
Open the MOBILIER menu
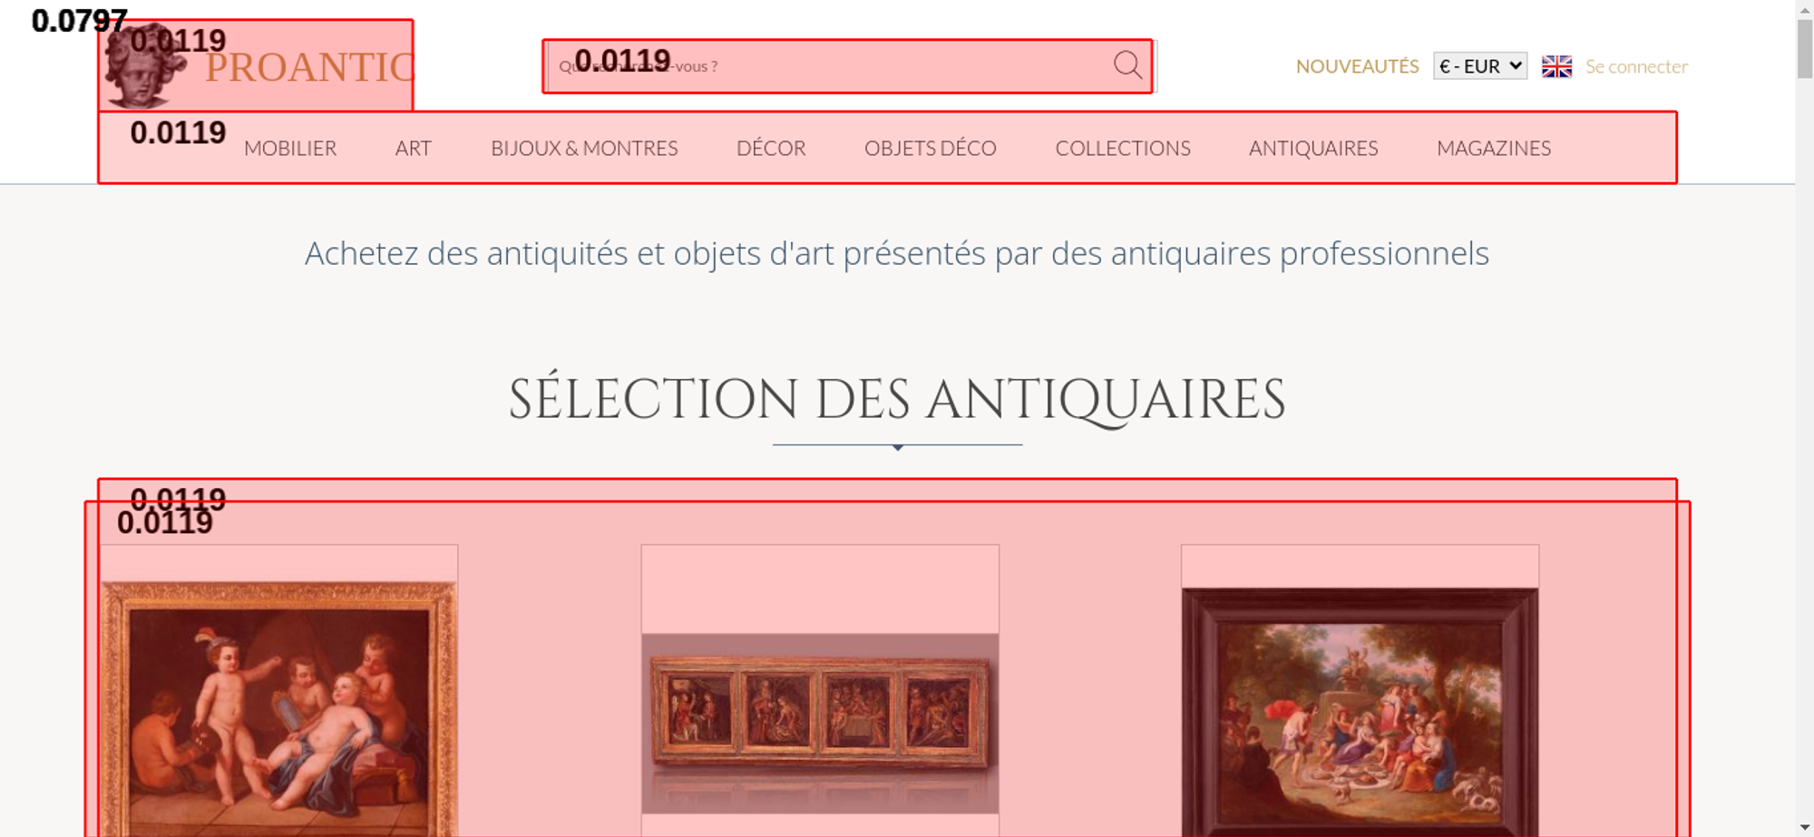click(290, 148)
